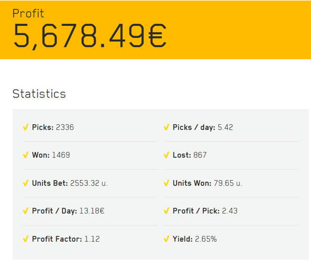Click the checkmark icon beside Picks
The height and width of the screenshot is (261, 311).
[x=26, y=127]
